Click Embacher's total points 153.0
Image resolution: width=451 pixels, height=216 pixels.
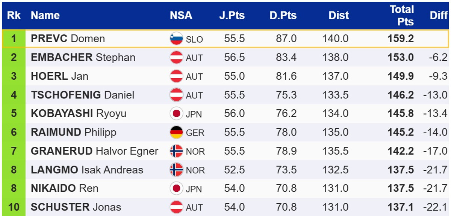pos(401,58)
